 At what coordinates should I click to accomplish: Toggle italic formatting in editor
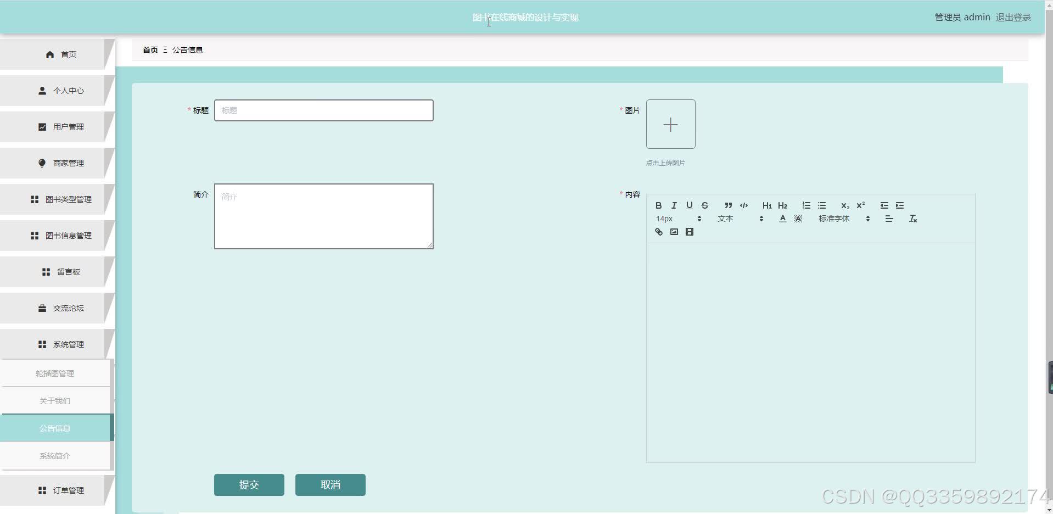(x=674, y=205)
